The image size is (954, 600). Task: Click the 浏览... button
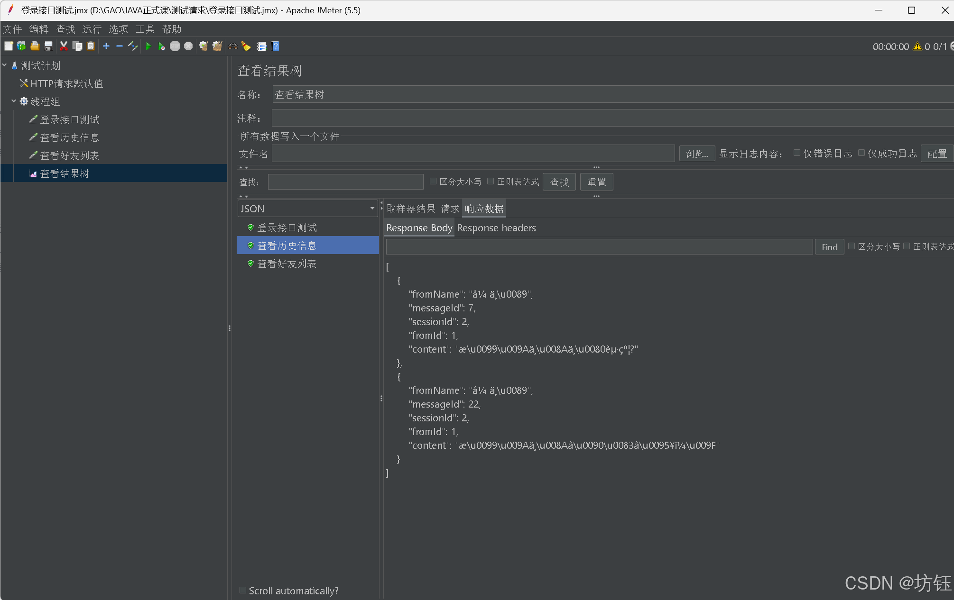pos(697,154)
